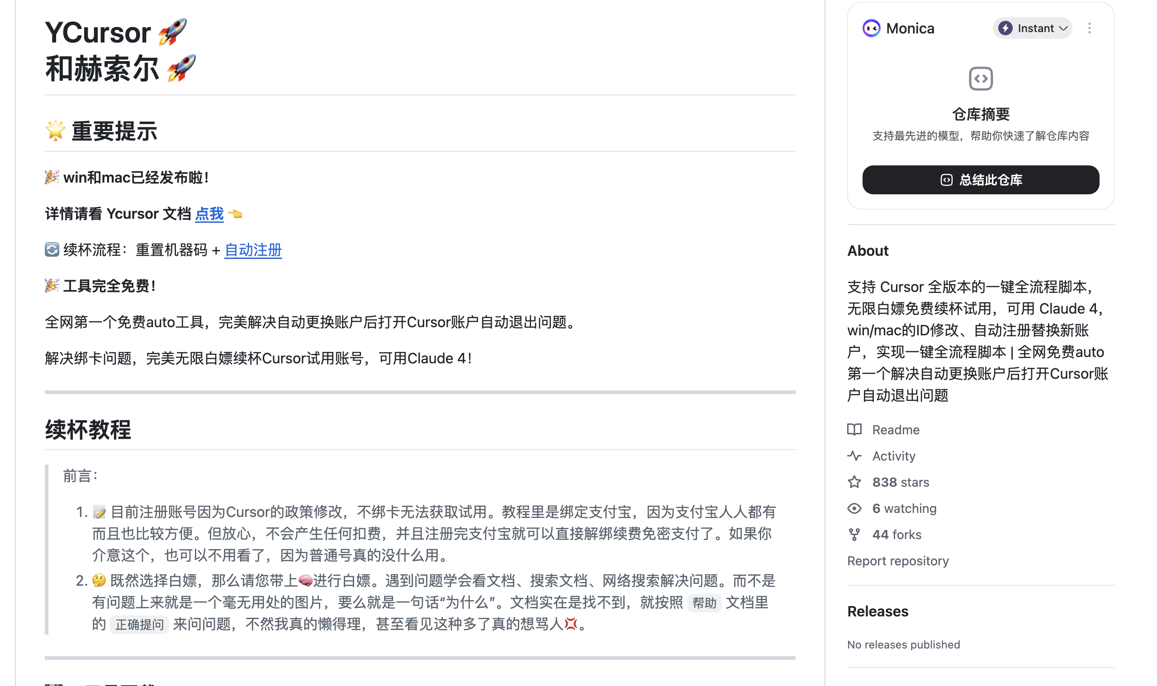1157x686 pixels.
Task: Open the 自动注册 link
Action: pos(253,250)
